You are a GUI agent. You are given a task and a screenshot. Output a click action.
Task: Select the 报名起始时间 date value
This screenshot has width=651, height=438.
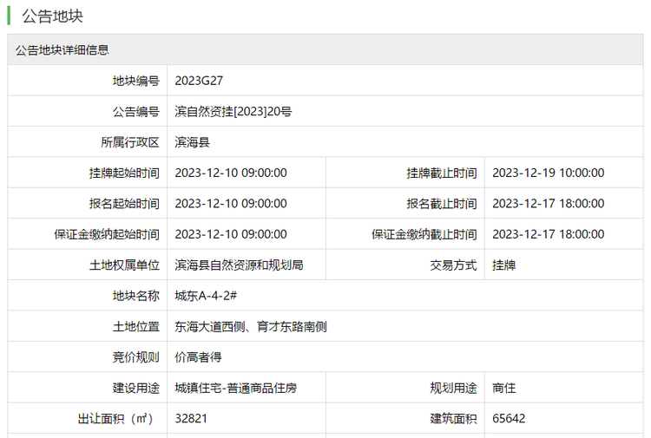231,204
